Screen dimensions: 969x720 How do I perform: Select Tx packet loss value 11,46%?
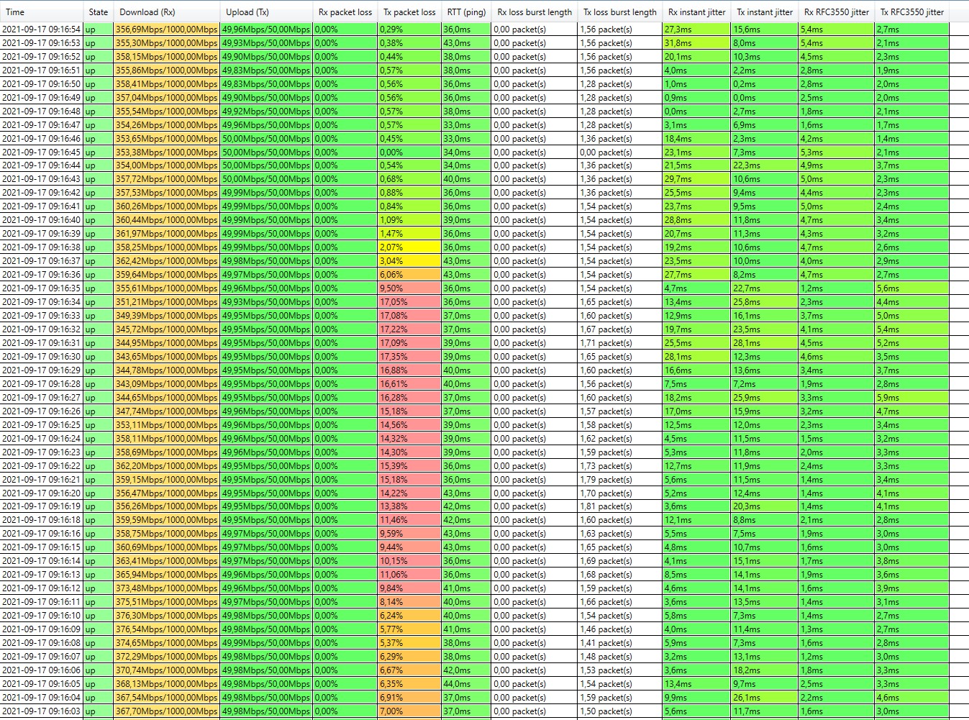[x=409, y=520]
